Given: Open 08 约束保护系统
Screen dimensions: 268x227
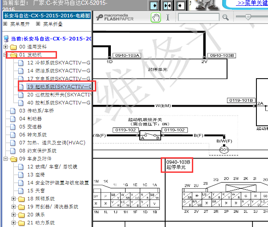Looking at the screenshot, I should (37, 151).
